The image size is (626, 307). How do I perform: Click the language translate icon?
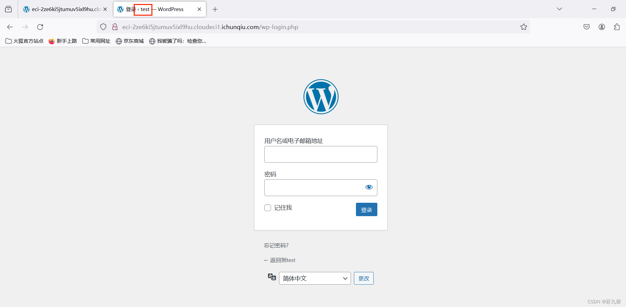pos(272,277)
